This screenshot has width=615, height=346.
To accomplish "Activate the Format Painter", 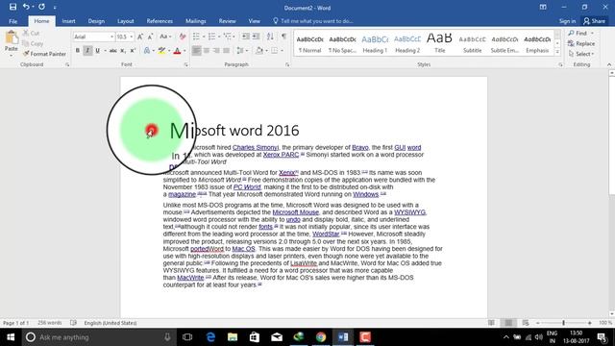I will (x=44, y=54).
